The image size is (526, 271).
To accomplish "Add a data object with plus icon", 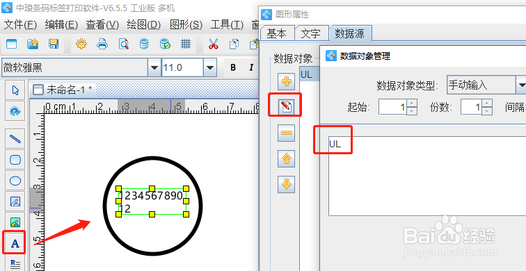I will [286, 81].
